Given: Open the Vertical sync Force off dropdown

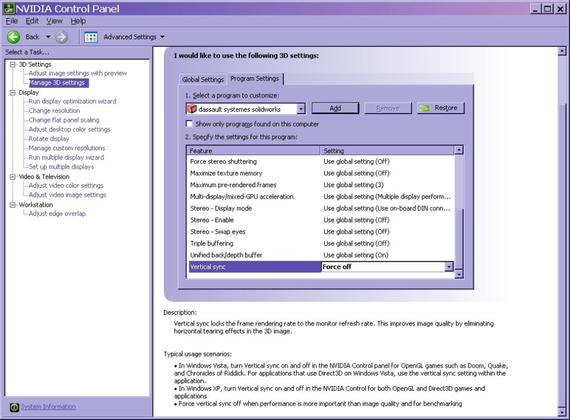Looking at the screenshot, I should coord(449,267).
